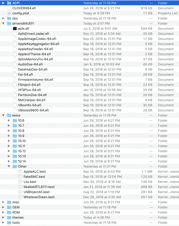The height and width of the screenshot is (226, 179).
Task: Select the SMCHelper-64.efi file name
Action: click(x=32, y=100)
